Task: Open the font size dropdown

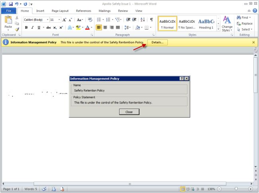Action: 59,20
